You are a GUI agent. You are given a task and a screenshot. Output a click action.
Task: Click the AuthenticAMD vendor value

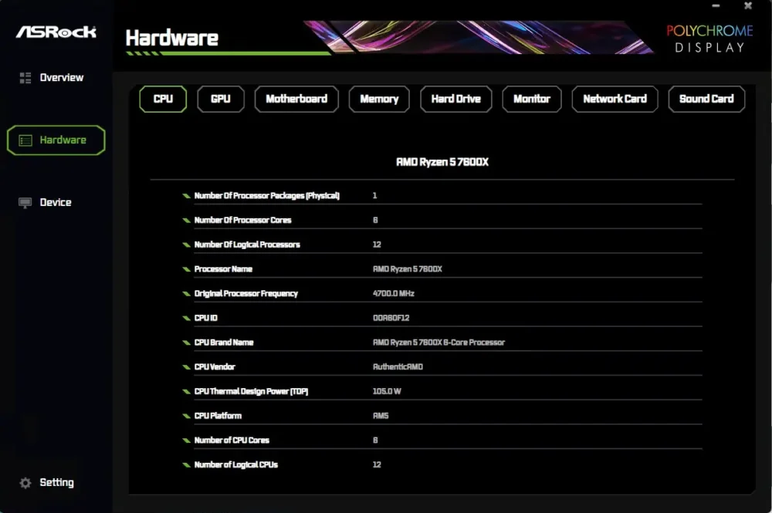coord(398,367)
